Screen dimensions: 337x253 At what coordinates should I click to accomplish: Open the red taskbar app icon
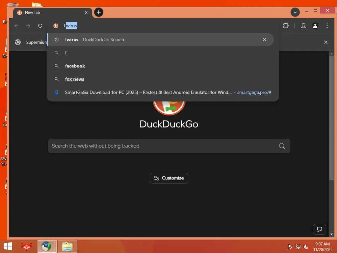click(x=26, y=246)
